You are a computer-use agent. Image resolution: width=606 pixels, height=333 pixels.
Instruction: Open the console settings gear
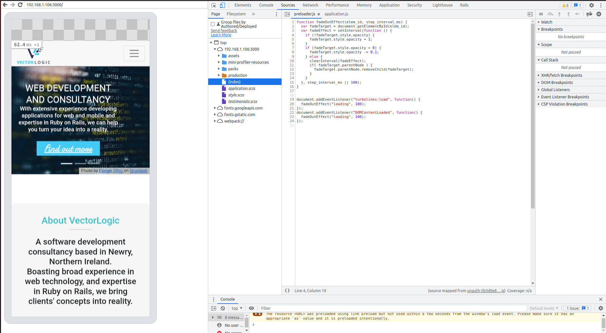point(600,308)
